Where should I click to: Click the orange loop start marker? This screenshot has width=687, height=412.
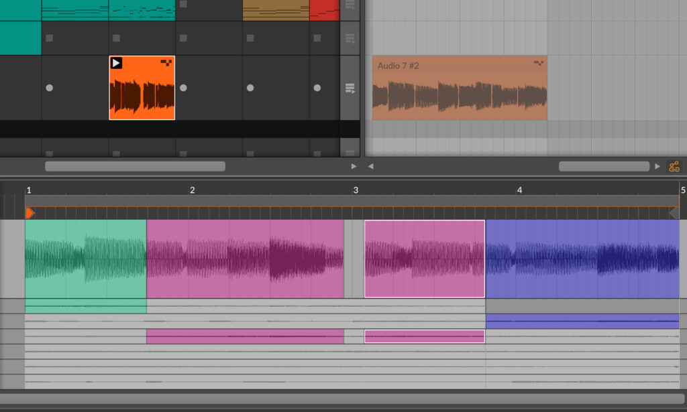pyautogui.click(x=30, y=213)
